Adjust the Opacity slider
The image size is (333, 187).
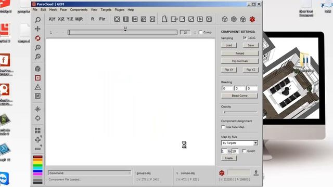[240, 112]
